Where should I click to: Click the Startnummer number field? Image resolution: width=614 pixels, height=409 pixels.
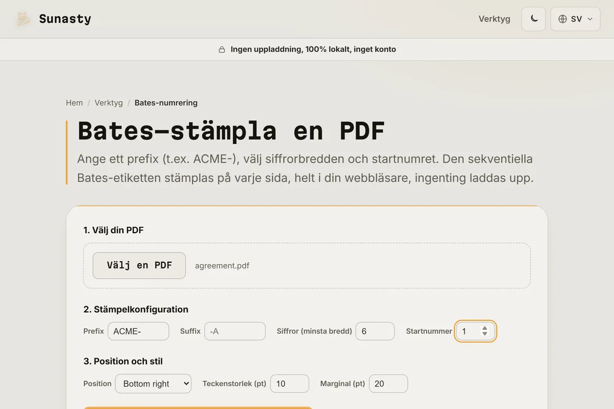(475, 331)
